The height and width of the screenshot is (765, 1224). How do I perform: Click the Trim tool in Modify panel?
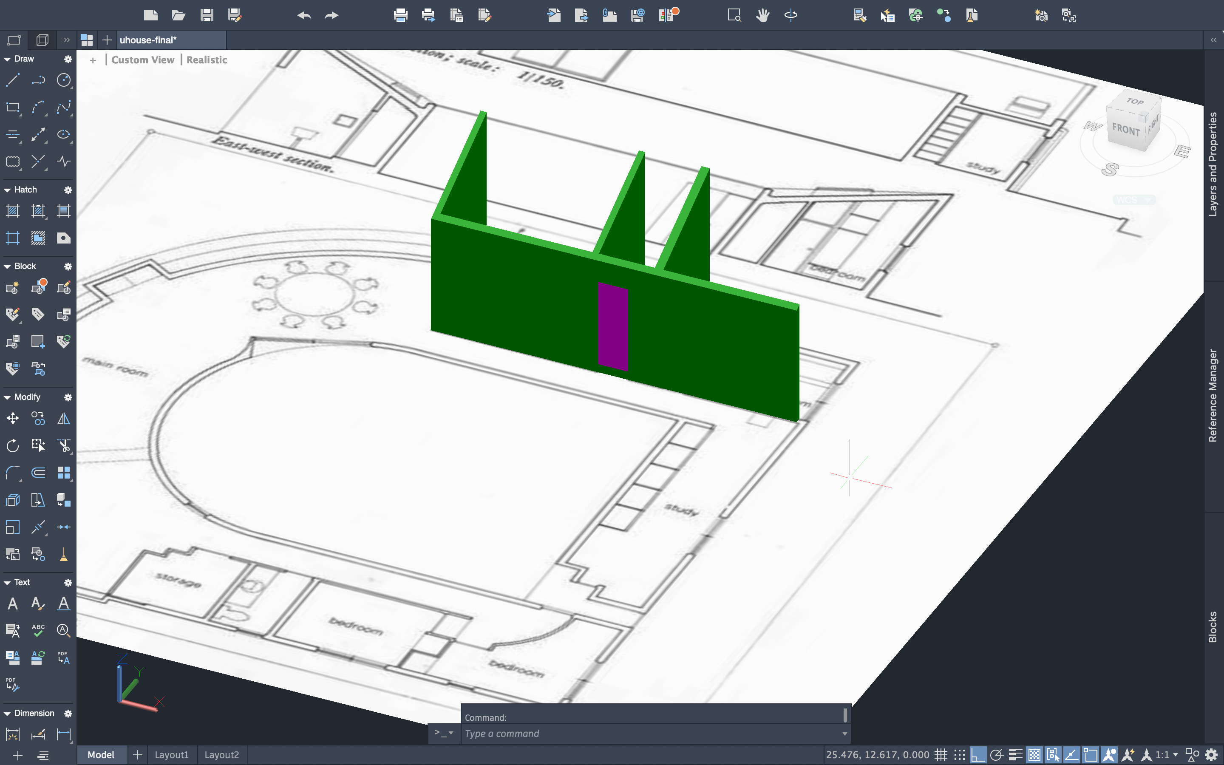(x=62, y=446)
